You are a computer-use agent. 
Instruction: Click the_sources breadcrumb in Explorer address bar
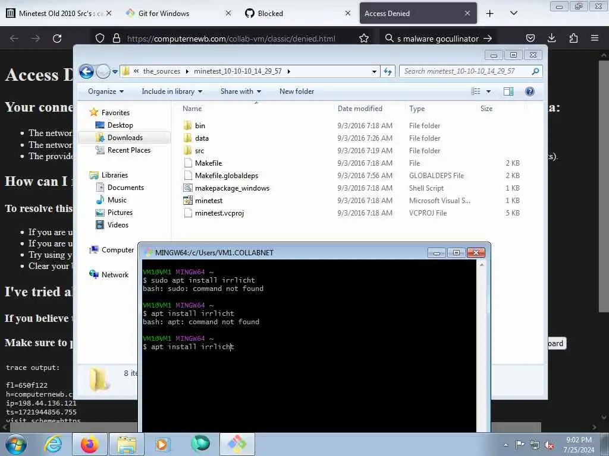162,71
